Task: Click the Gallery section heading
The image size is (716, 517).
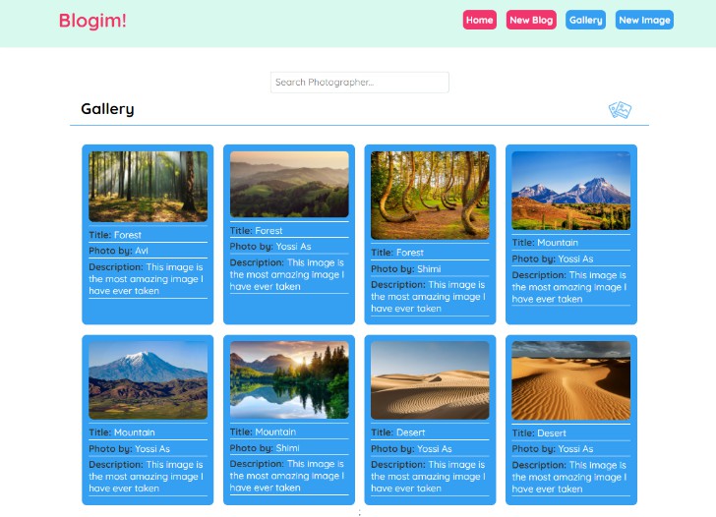Action: [107, 109]
